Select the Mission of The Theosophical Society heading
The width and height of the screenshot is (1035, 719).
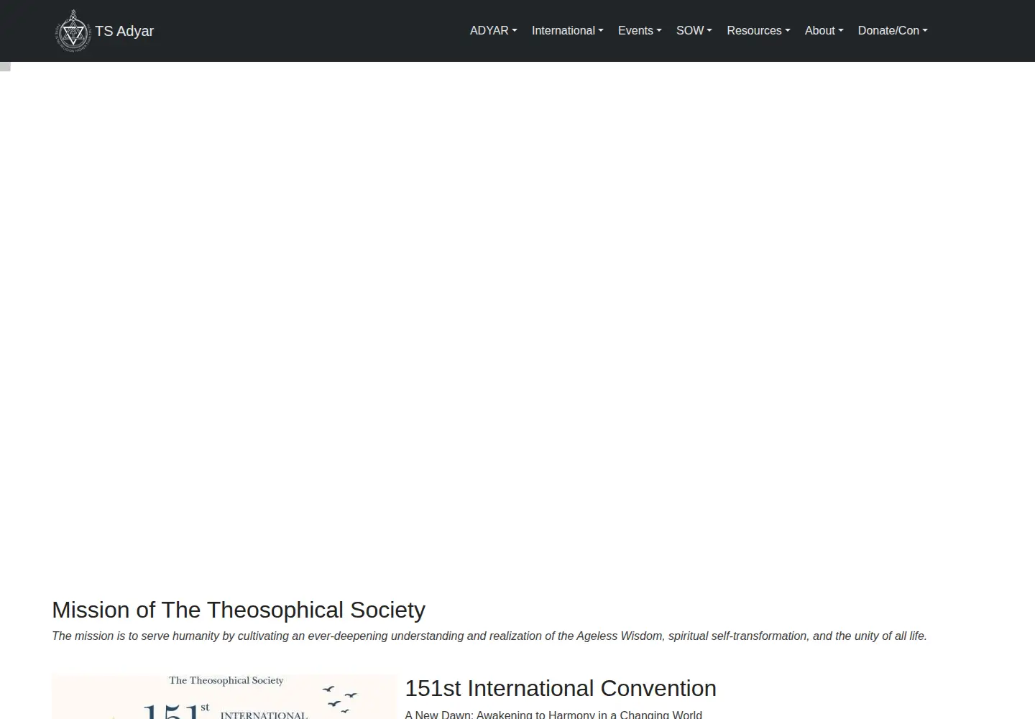click(x=239, y=610)
